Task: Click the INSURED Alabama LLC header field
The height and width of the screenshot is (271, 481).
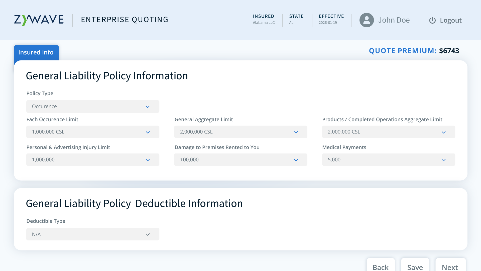Action: 264,20
